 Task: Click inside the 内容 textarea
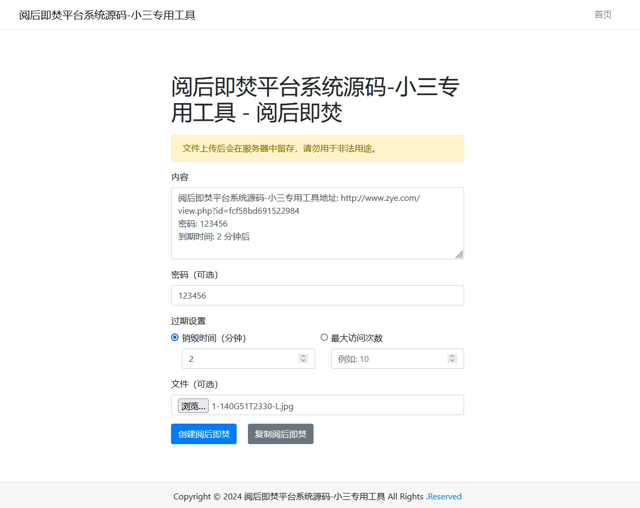317,223
